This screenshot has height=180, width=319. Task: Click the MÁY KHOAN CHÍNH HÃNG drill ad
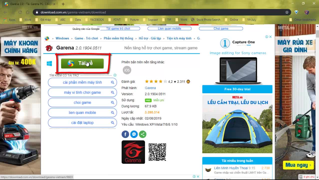pos(20,99)
